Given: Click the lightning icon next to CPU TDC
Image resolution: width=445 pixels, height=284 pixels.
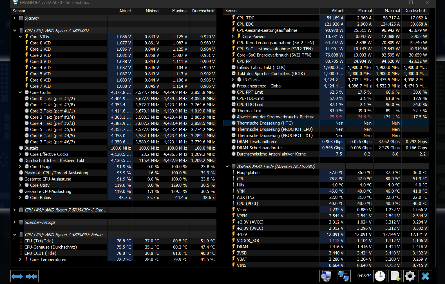Looking at the screenshot, I should 233,18.
